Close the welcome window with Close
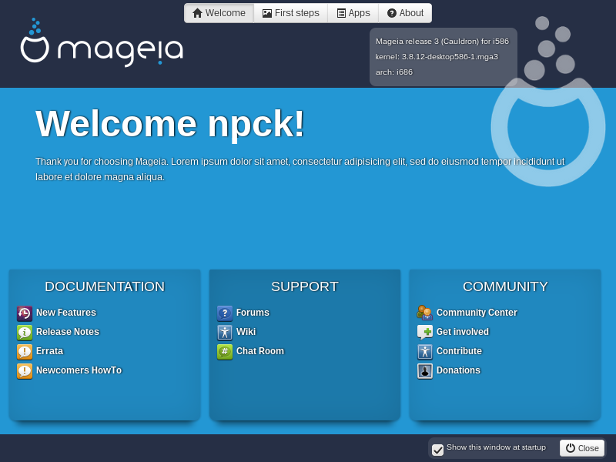This screenshot has width=616, height=462. pos(582,448)
